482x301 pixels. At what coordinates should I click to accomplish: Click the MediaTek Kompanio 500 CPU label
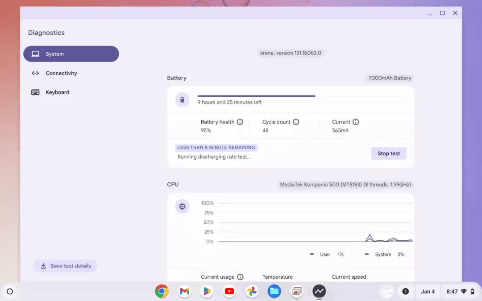click(x=345, y=185)
